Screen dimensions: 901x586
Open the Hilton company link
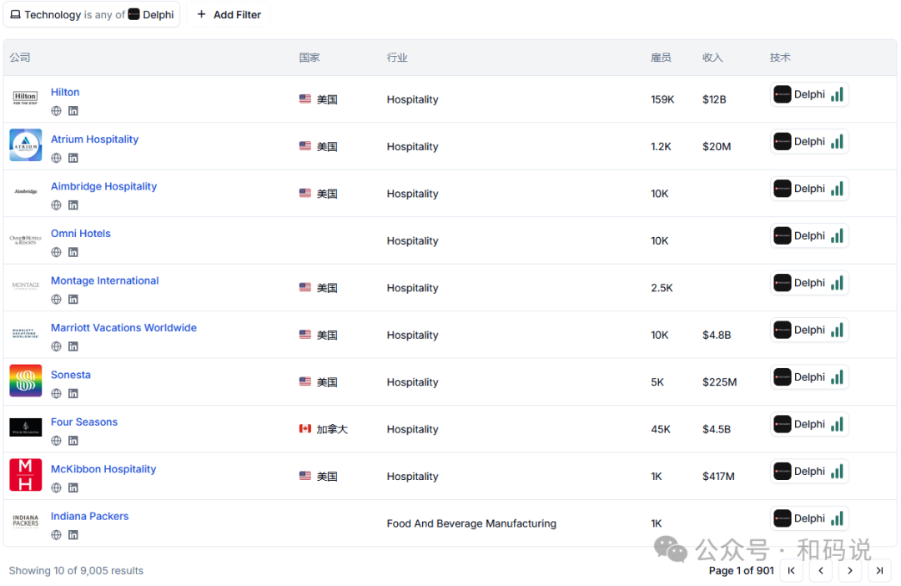click(x=65, y=92)
